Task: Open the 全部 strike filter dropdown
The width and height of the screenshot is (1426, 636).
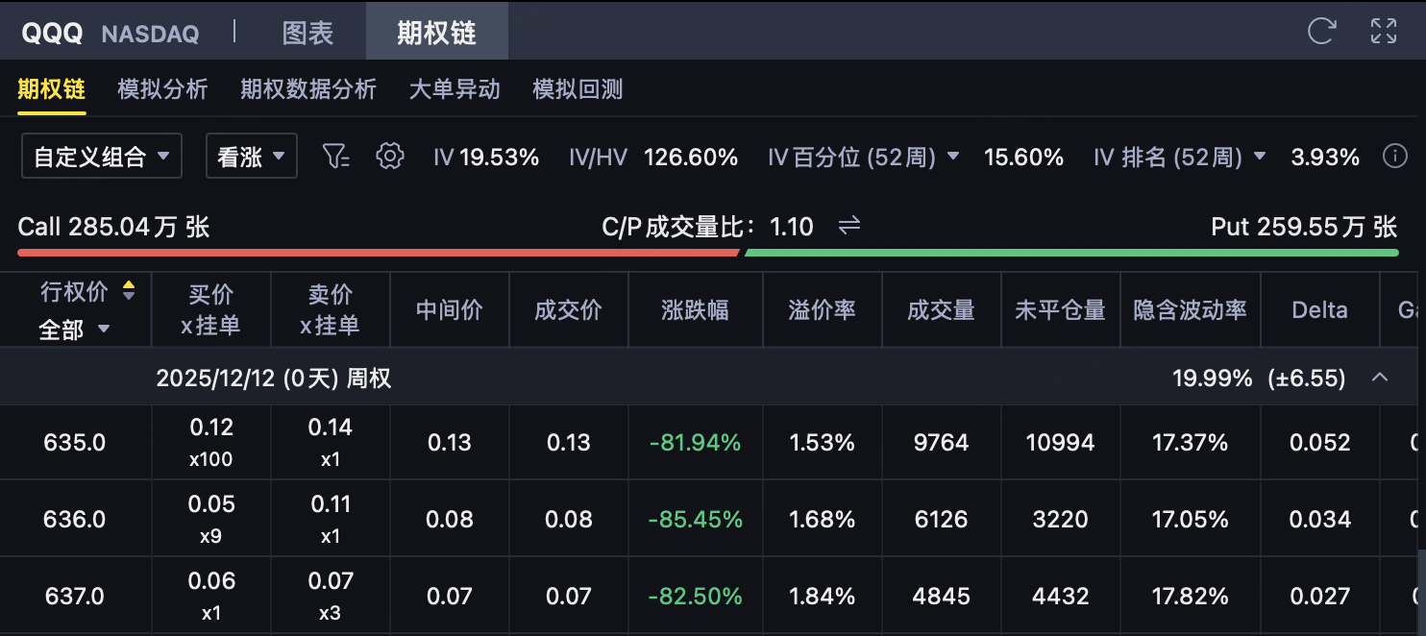Action: coord(74,330)
